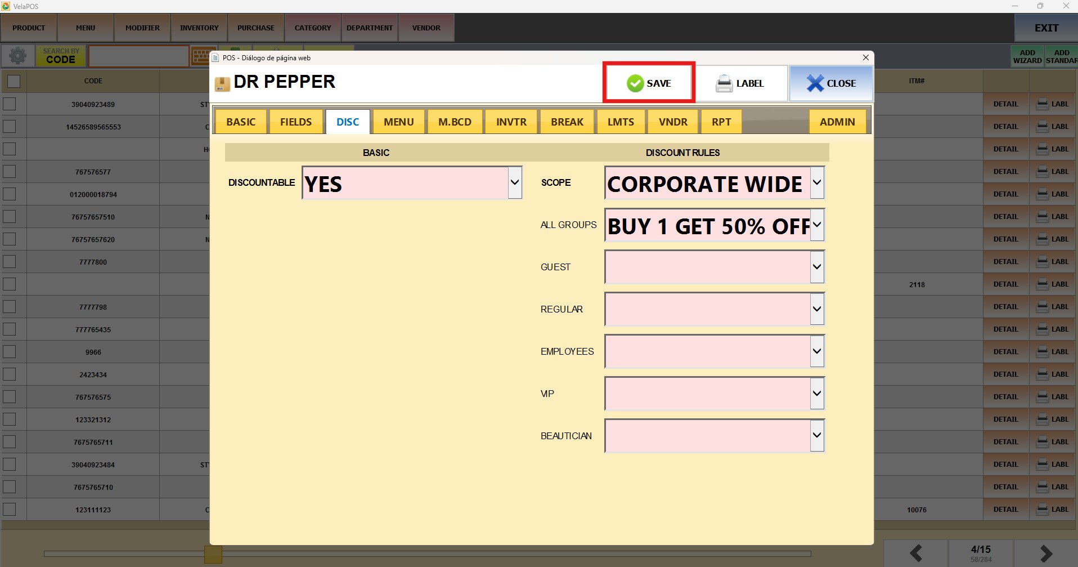Click the horizontal scroll slider handle

[213, 554]
